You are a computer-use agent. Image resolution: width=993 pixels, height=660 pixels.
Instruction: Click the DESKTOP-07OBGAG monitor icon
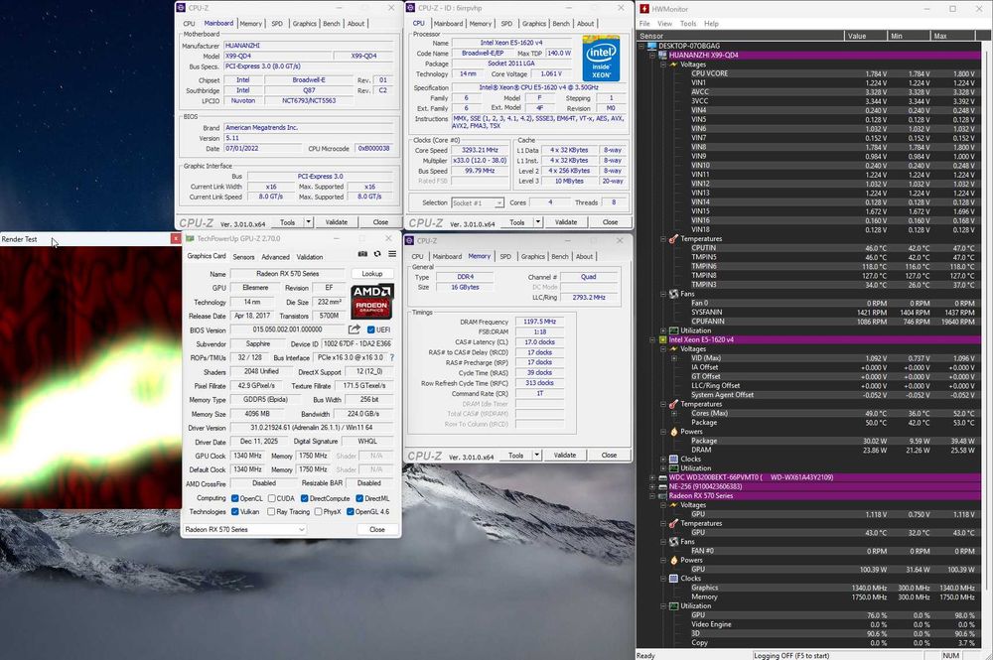click(651, 46)
